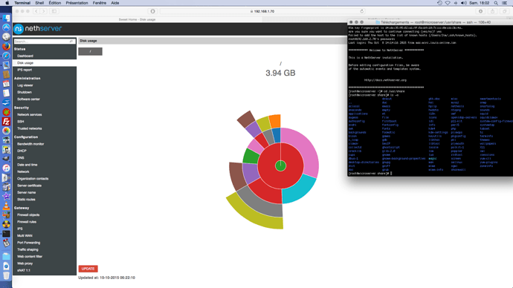Viewport: 513px width, 288px height.
Task: Open Log viewer in Administration
Action: tap(25, 85)
